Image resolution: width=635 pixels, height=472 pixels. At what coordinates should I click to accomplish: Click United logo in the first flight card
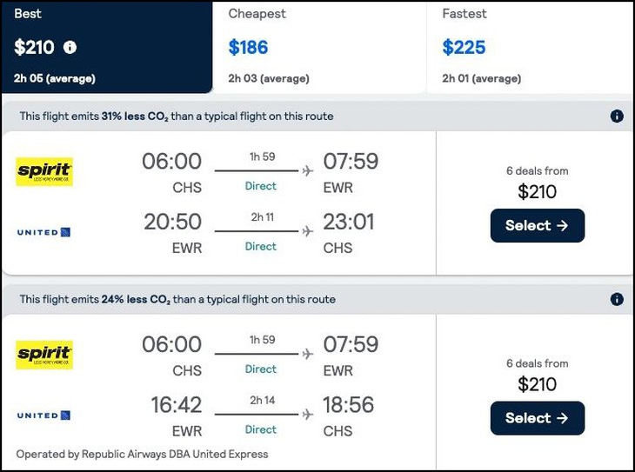43,232
